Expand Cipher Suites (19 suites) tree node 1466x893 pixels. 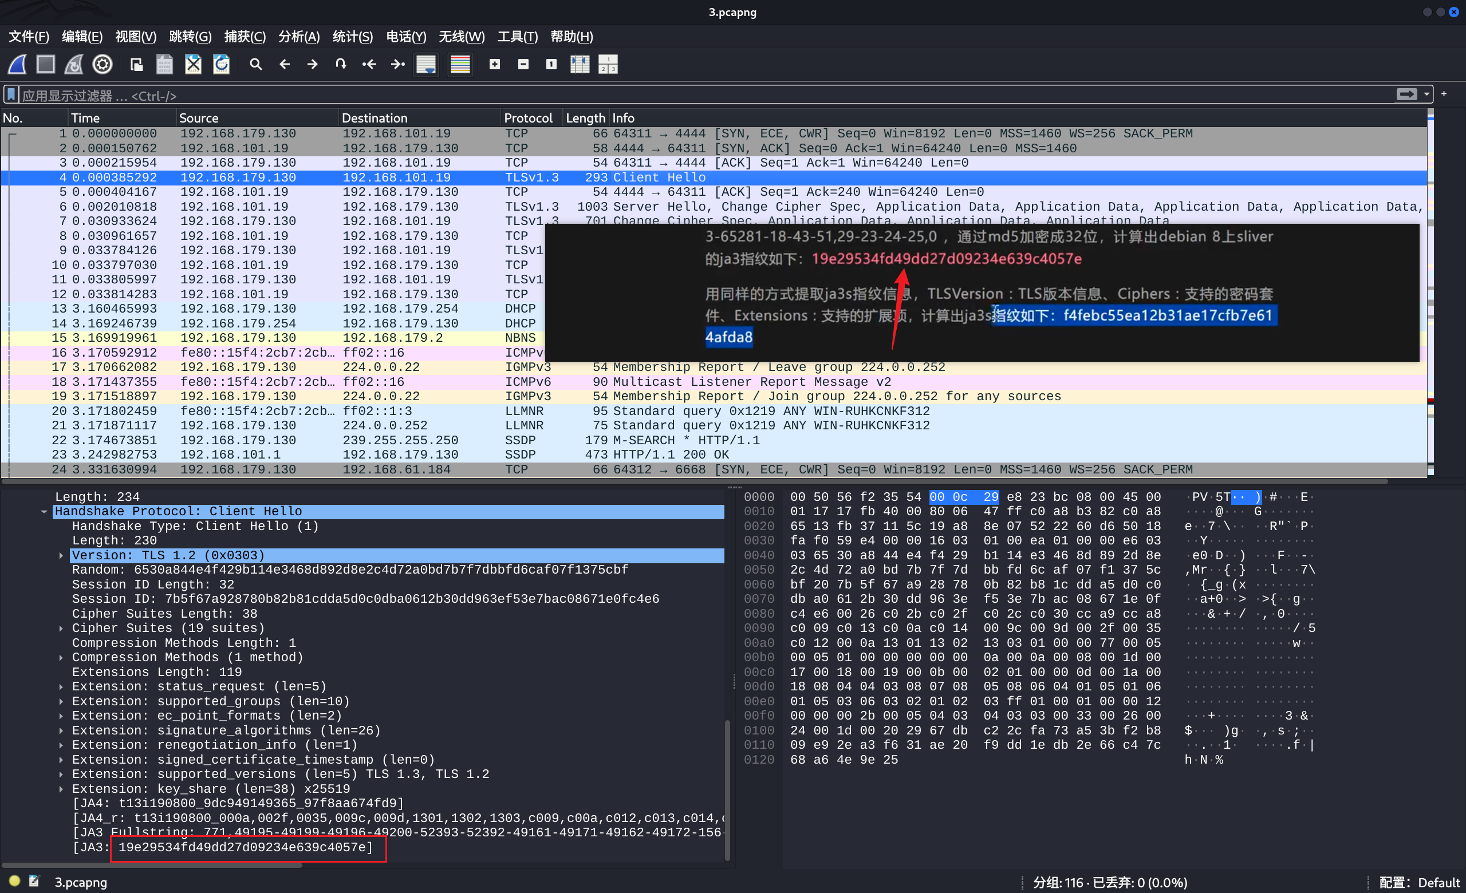pyautogui.click(x=61, y=629)
